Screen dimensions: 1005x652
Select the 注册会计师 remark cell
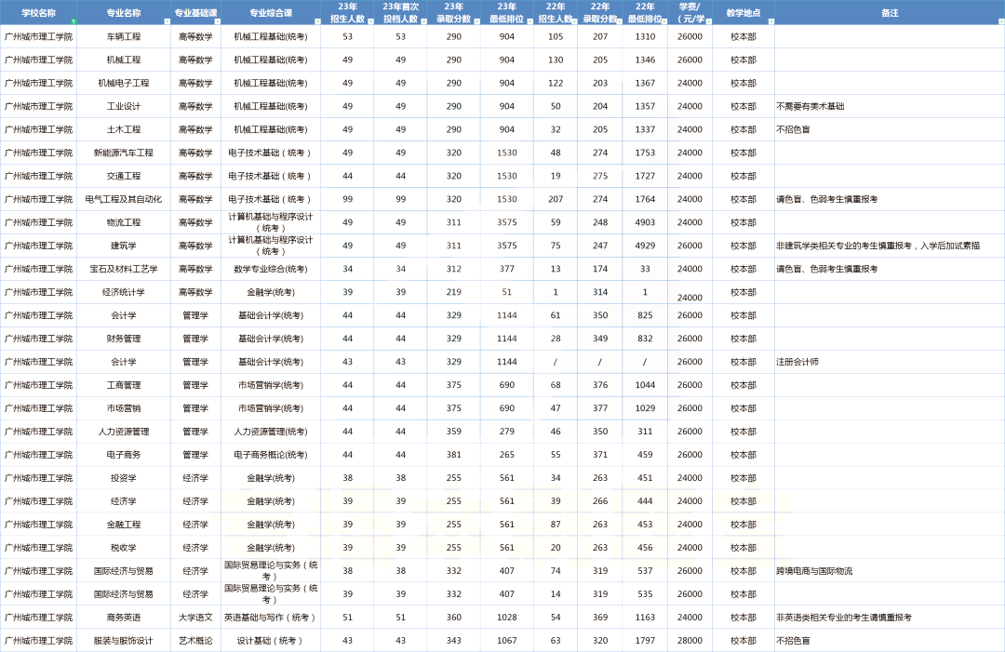(797, 362)
